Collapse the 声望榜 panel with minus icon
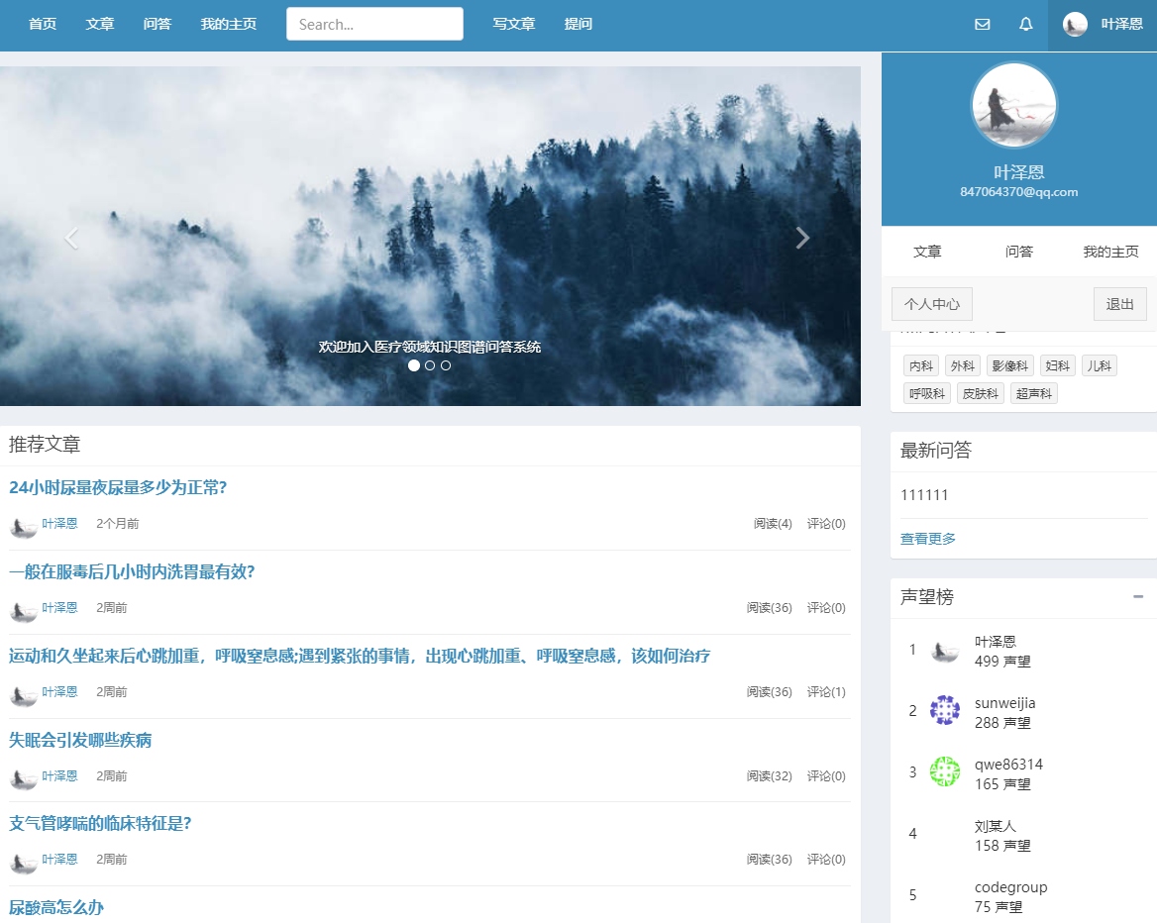1157x923 pixels. (1138, 596)
